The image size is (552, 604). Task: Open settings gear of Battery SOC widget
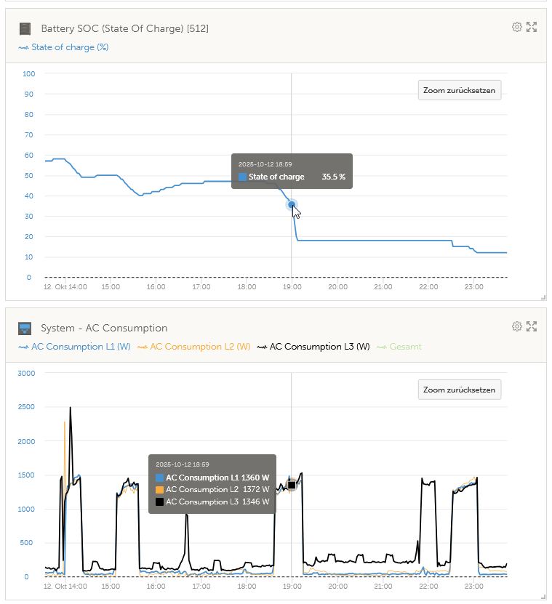point(517,27)
